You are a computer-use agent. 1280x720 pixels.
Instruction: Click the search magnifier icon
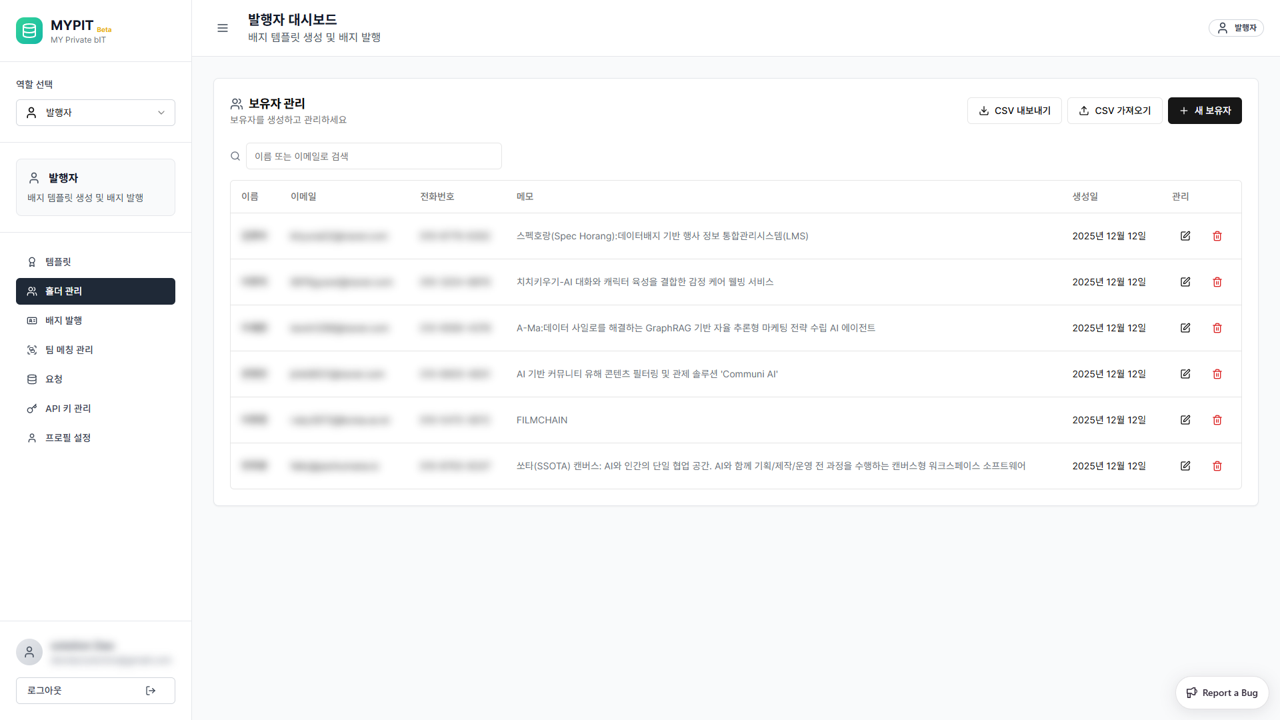pyautogui.click(x=235, y=156)
